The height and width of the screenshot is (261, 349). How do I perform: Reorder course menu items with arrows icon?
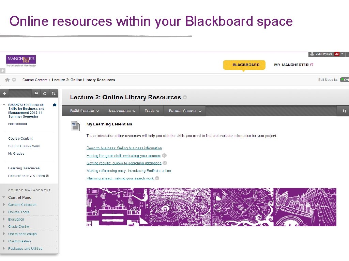(54, 93)
